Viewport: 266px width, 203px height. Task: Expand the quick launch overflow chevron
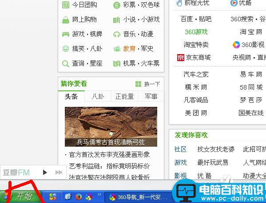click(x=99, y=194)
